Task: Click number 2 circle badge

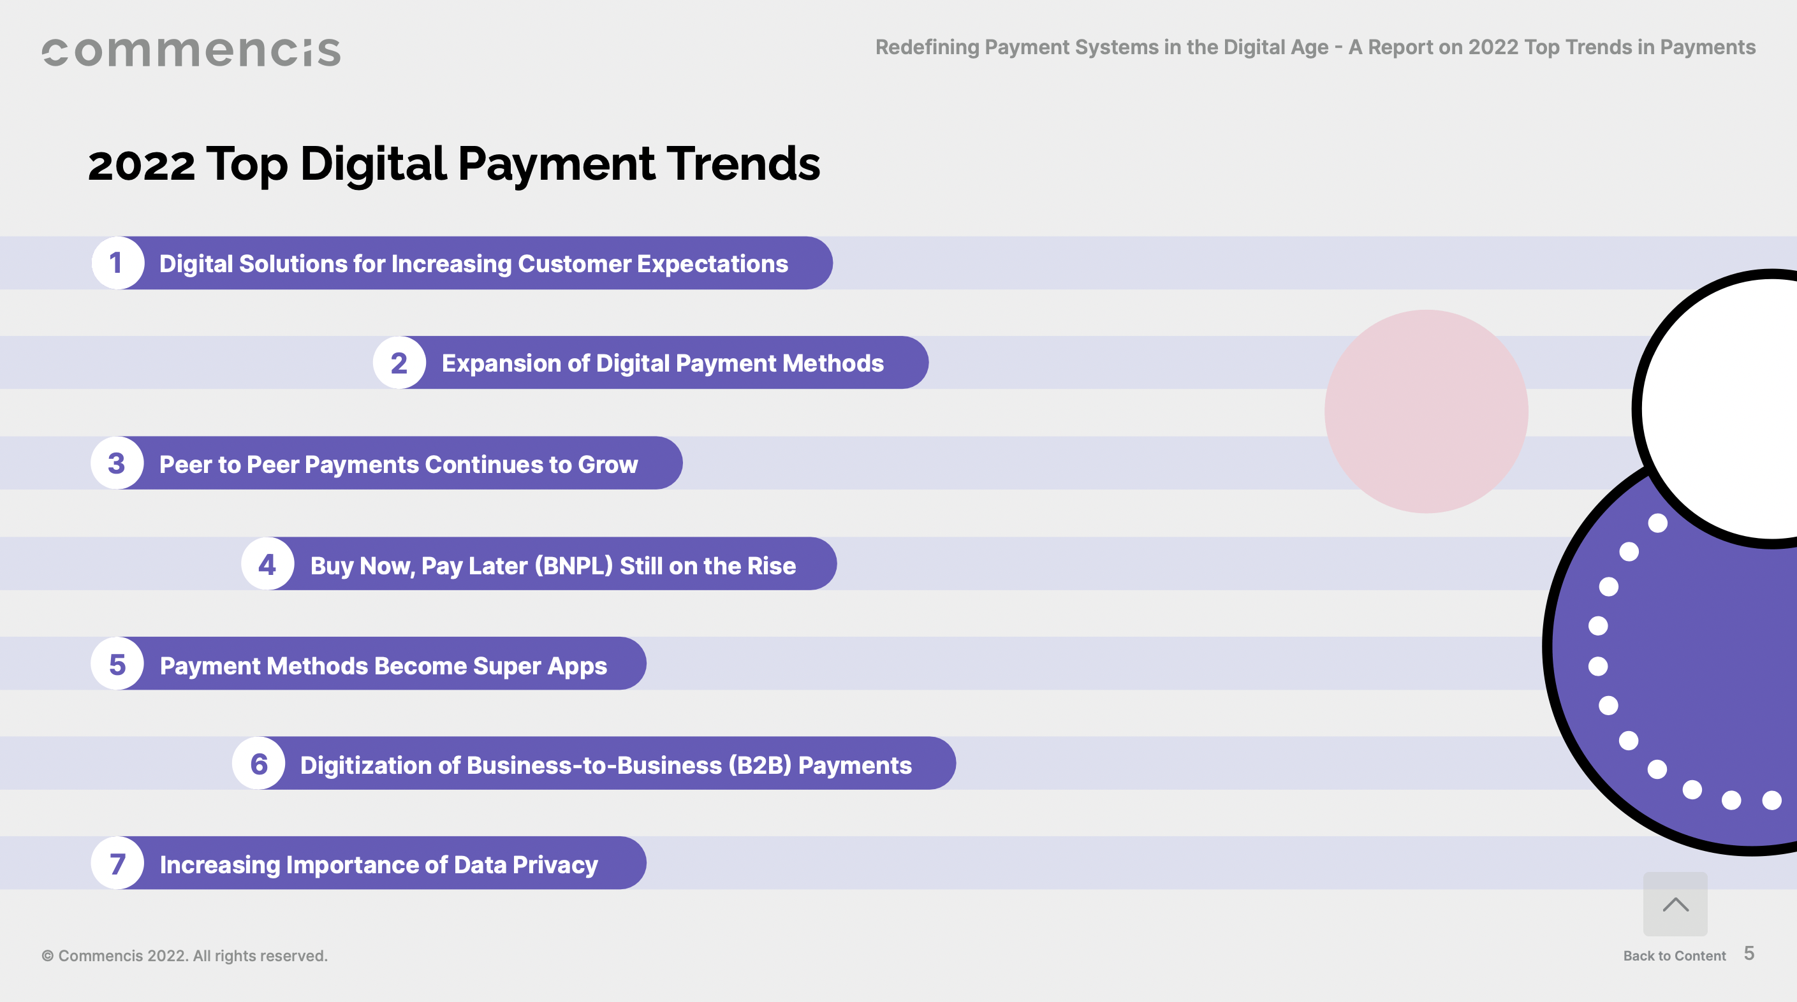Action: [399, 363]
